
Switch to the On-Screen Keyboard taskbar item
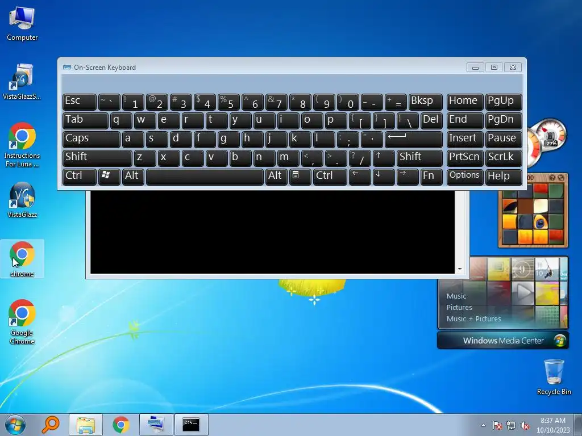pyautogui.click(x=156, y=425)
